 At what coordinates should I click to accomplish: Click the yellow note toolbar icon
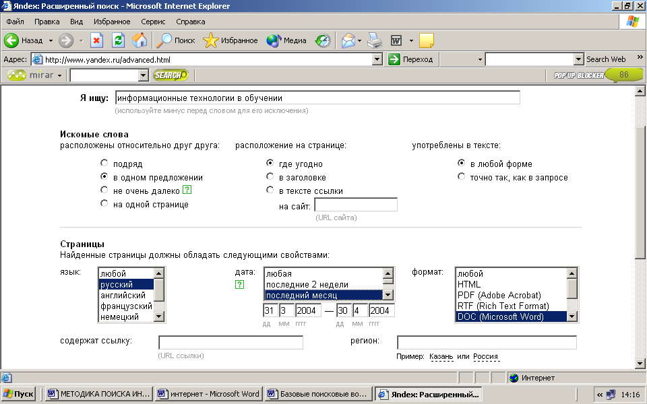426,40
